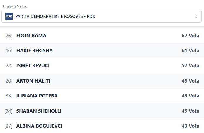Viewport: 204px width, 133px height.
Task: Click the PDK party logo icon
Action: tap(9, 16)
